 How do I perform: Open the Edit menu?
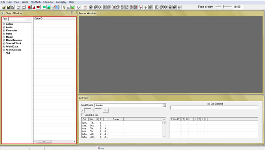pos(10,2)
